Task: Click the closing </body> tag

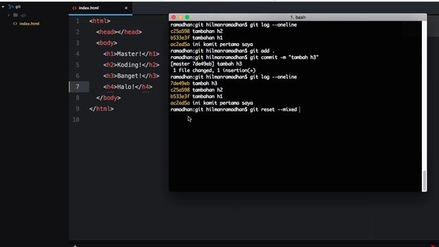Action: pos(108,97)
